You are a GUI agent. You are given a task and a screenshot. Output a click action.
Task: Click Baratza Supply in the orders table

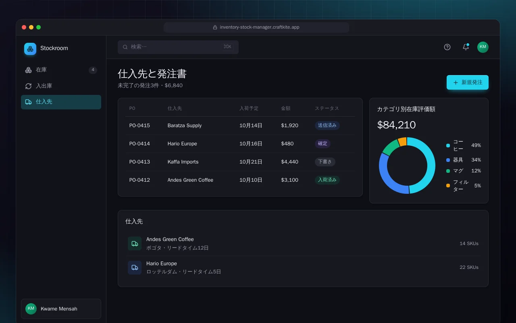pos(185,126)
